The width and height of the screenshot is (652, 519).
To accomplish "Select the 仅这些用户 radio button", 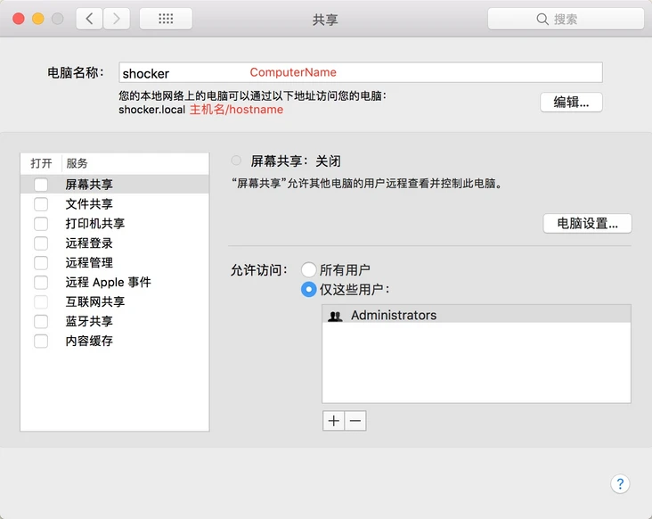I will 308,289.
